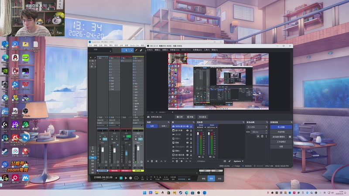
Task: Open the 文件(F) menu in OBS
Action: 150,50
